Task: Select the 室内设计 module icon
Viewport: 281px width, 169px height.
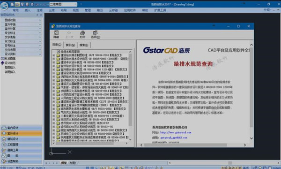Action: 4,128
